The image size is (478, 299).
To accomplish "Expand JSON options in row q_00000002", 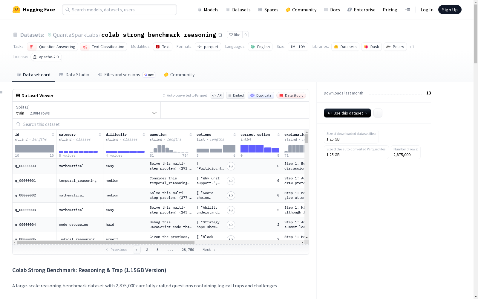I will coord(231,196).
